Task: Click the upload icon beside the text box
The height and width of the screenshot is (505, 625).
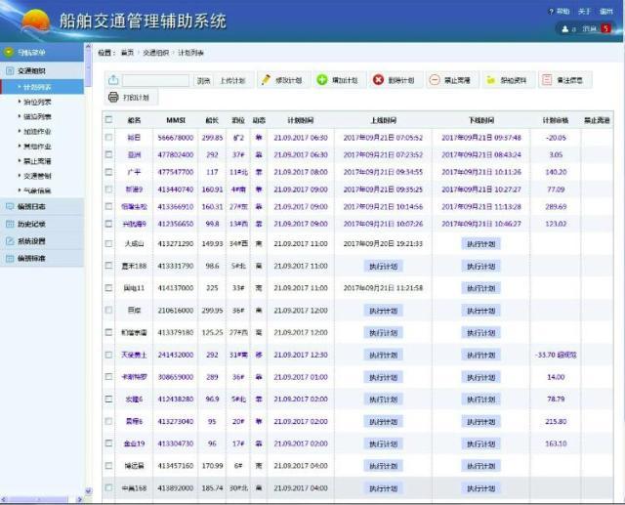Action: 113,80
